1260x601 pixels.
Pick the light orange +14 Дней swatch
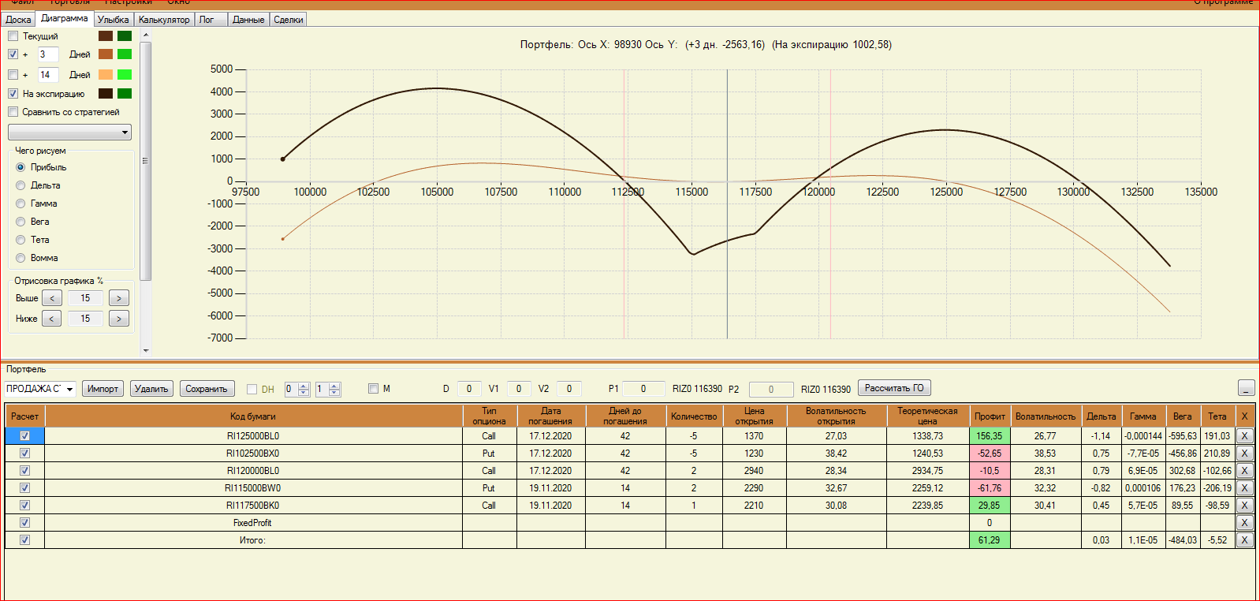point(106,75)
